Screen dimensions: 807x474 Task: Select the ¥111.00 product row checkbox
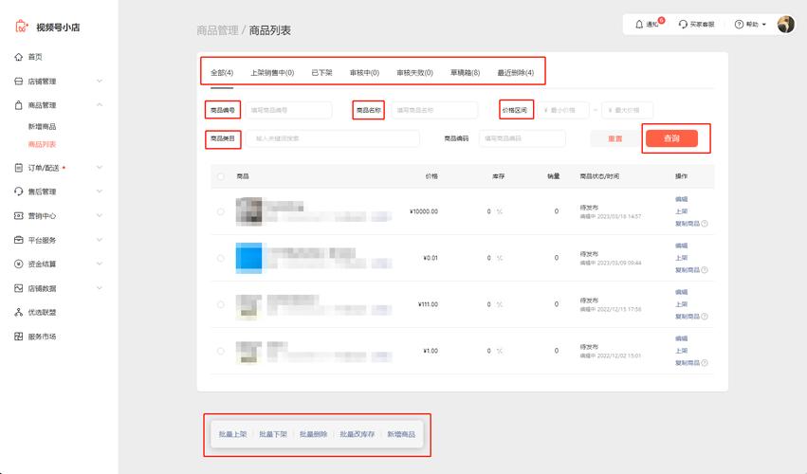point(221,304)
